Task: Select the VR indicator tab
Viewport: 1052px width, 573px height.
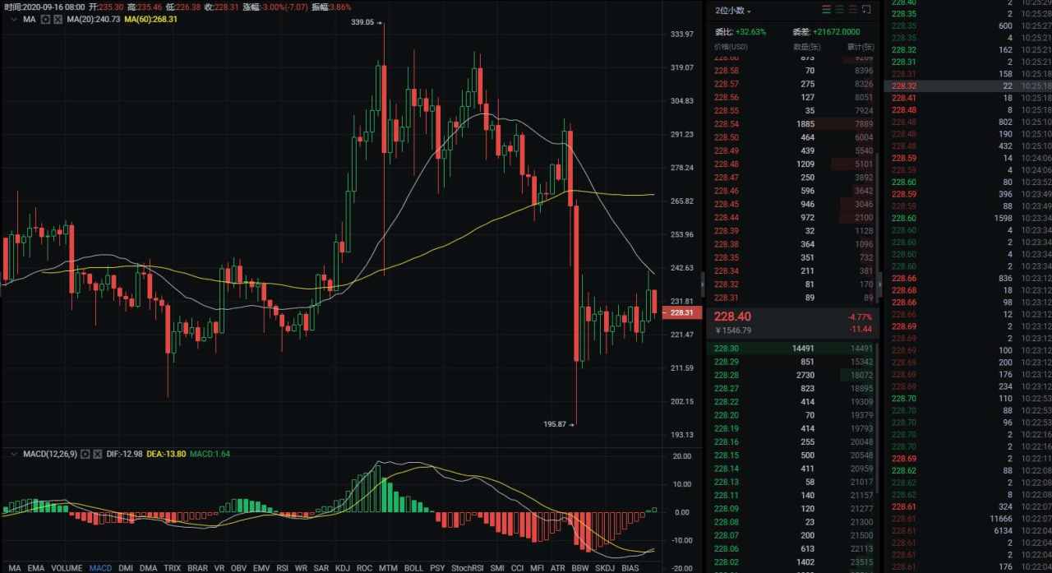Action: [x=219, y=568]
